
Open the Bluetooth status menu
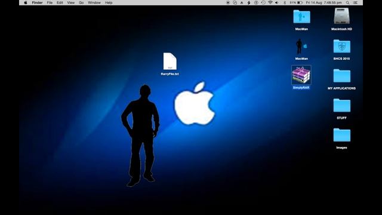point(285,2)
